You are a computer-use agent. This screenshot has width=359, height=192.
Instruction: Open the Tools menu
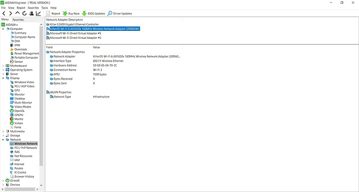45,8
